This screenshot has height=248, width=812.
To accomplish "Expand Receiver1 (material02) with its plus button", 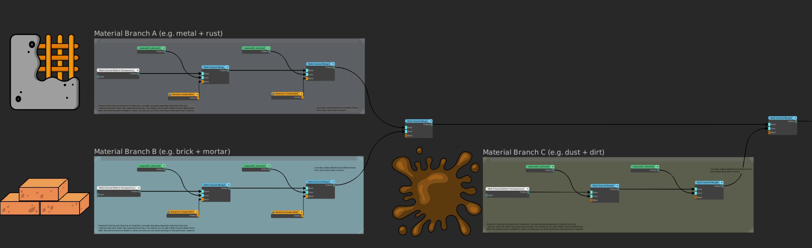I will pyautogui.click(x=301, y=94).
